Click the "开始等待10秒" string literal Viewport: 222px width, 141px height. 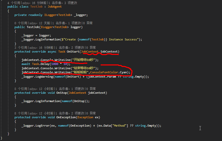point(84,60)
